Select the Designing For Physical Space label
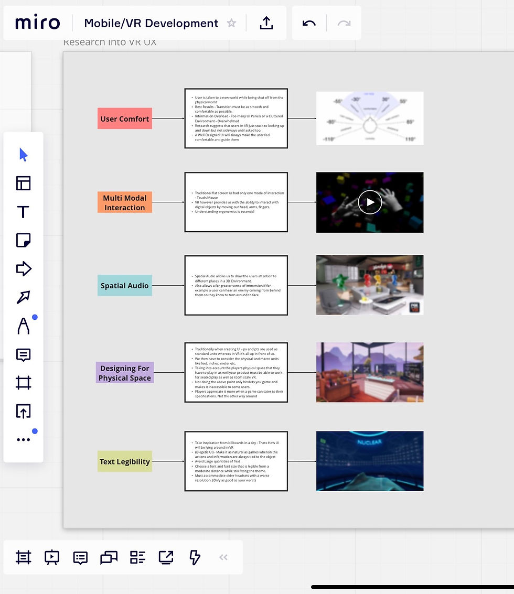The width and height of the screenshot is (514, 594). [125, 373]
